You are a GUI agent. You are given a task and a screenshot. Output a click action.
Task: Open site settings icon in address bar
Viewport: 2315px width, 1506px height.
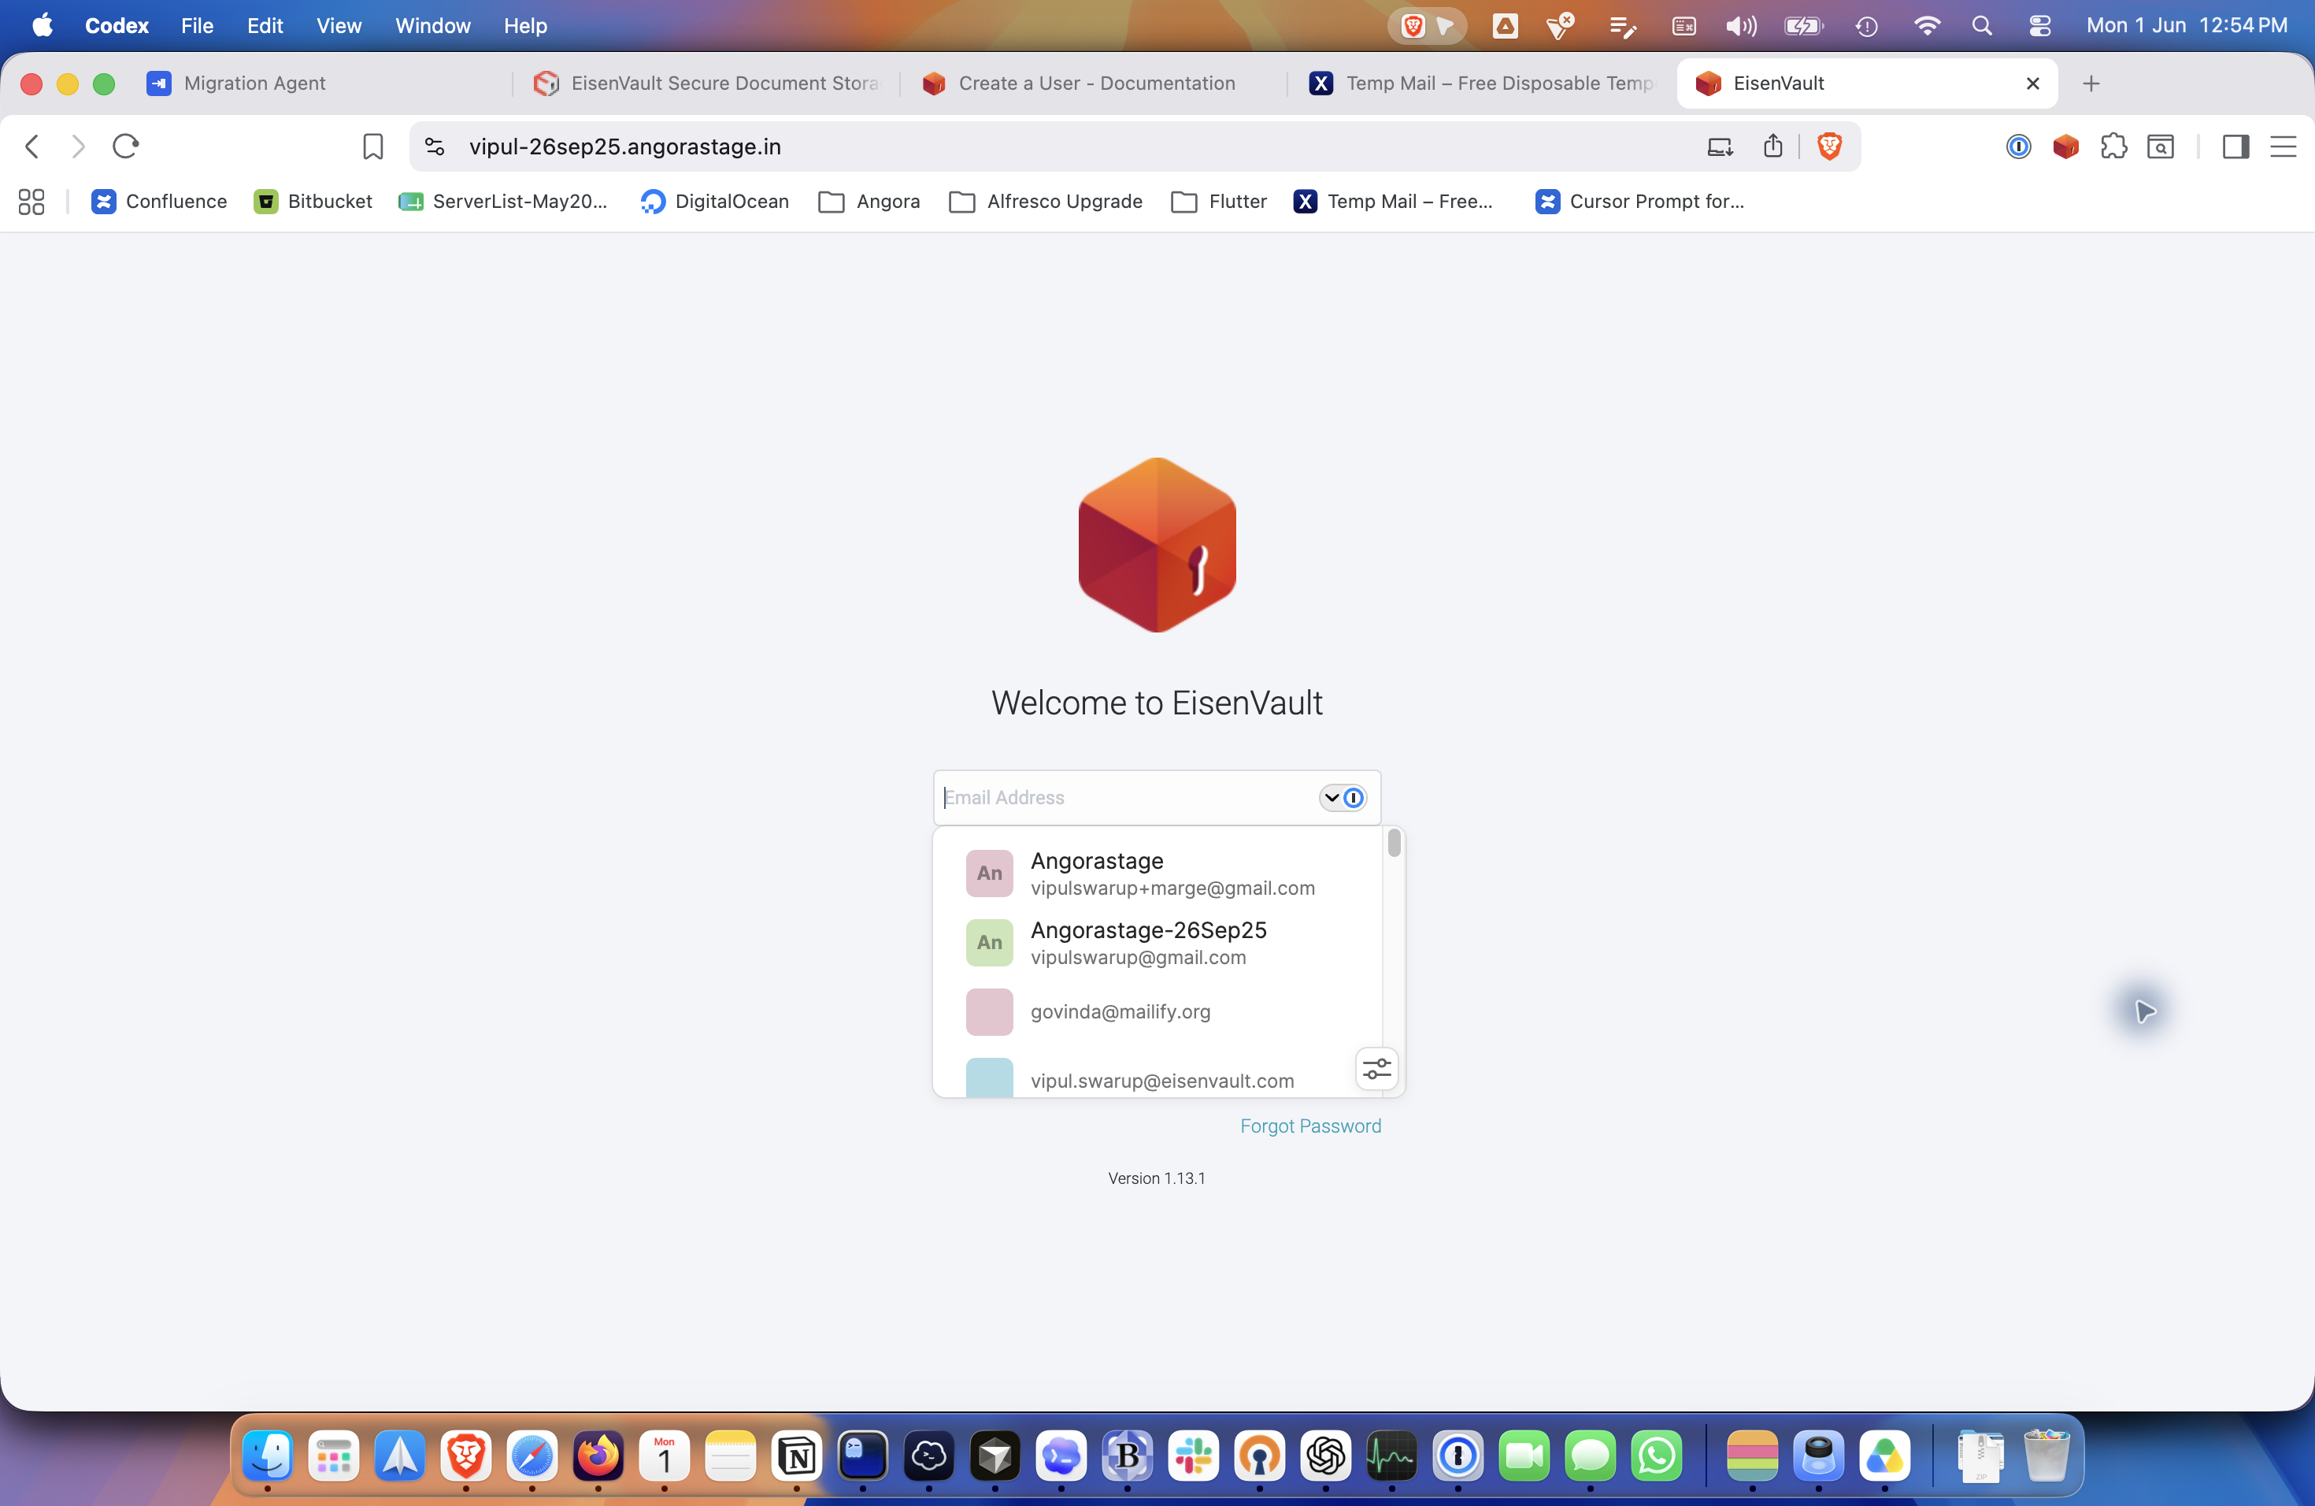(435, 146)
